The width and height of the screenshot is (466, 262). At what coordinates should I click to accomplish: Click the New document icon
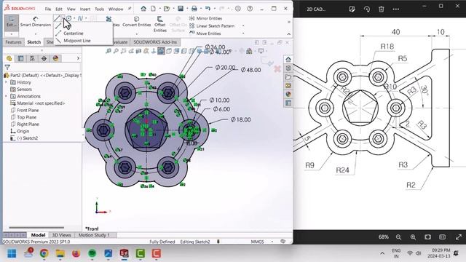[x=153, y=9]
